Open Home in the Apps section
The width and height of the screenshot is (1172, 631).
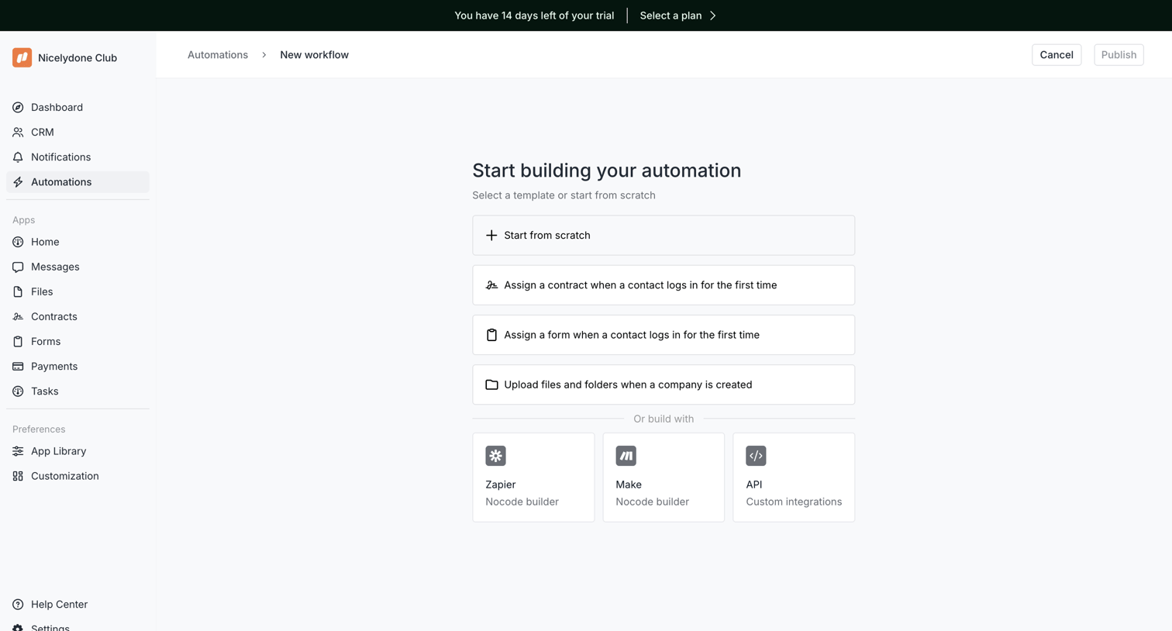click(78, 242)
